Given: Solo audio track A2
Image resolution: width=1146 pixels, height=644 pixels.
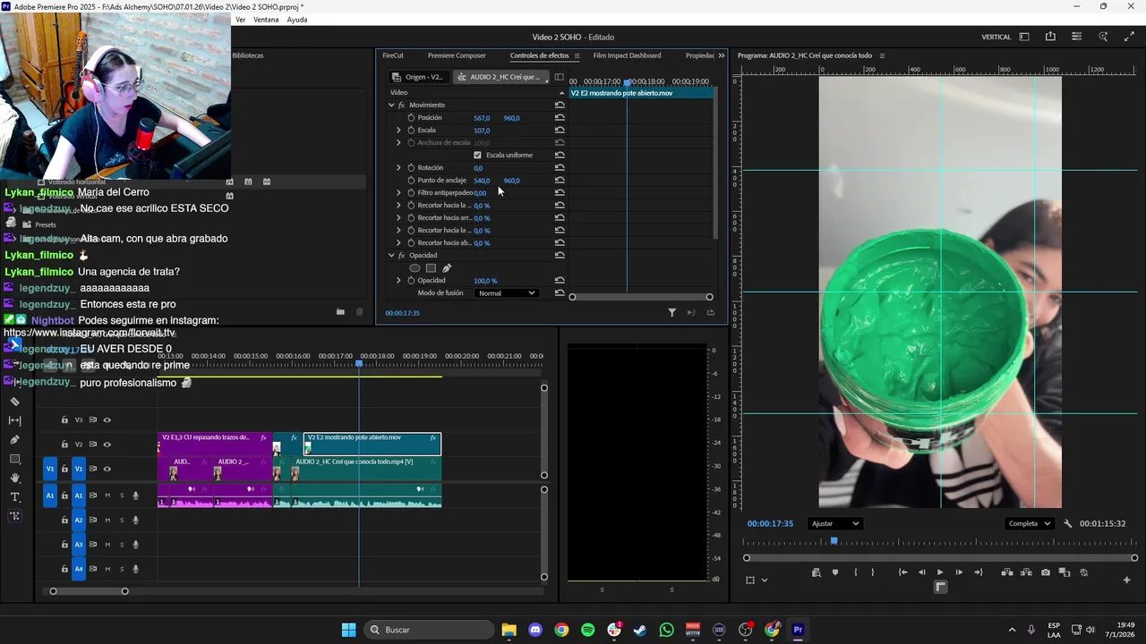Looking at the screenshot, I should 122,520.
